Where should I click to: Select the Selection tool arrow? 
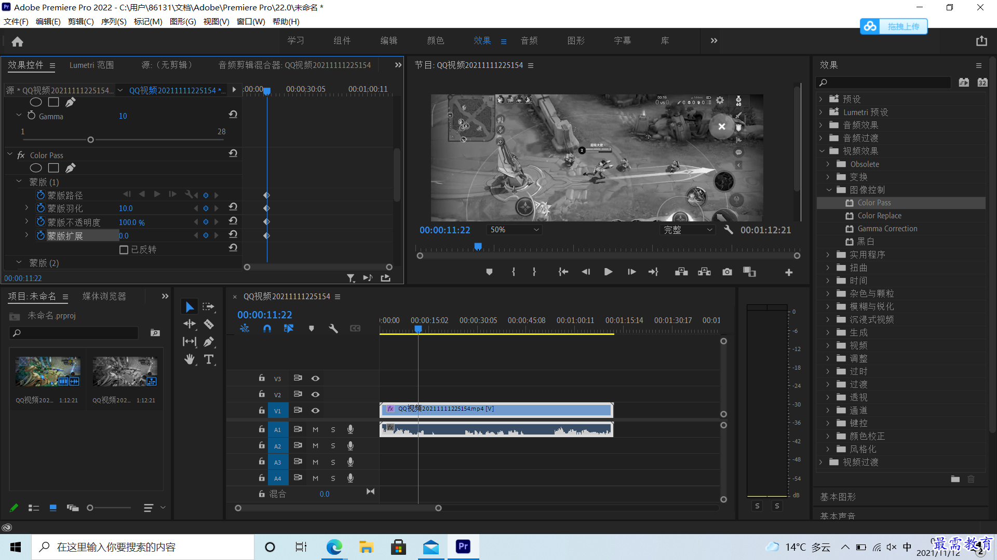point(190,307)
